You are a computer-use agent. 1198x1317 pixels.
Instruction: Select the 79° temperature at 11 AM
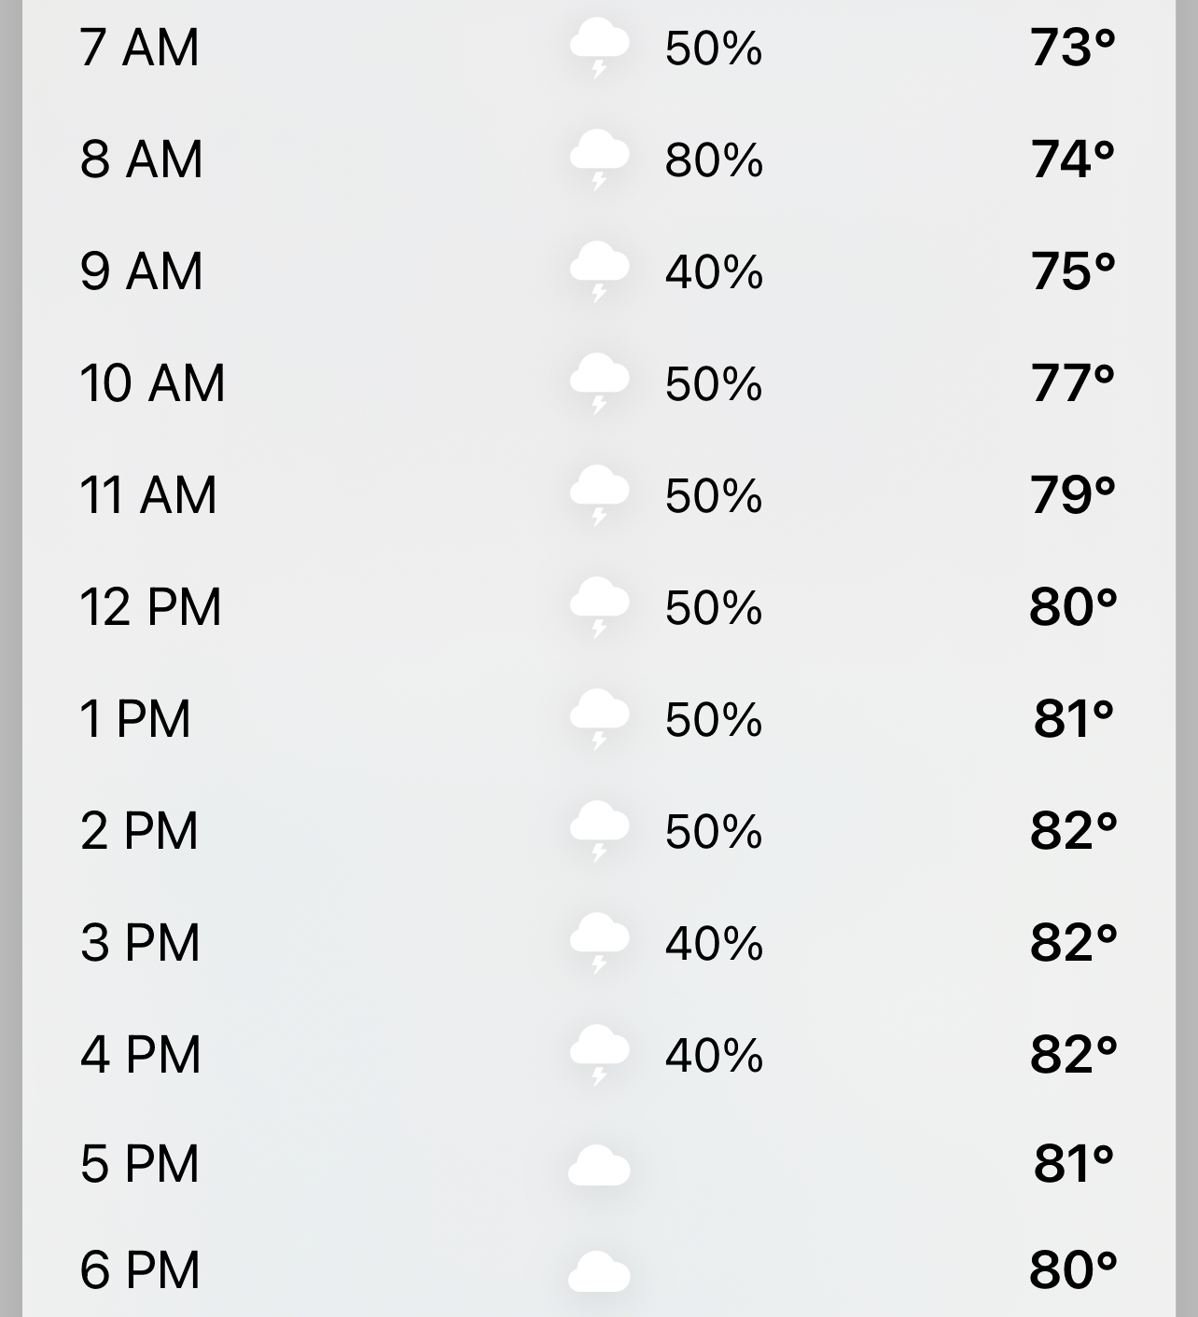coord(1072,495)
